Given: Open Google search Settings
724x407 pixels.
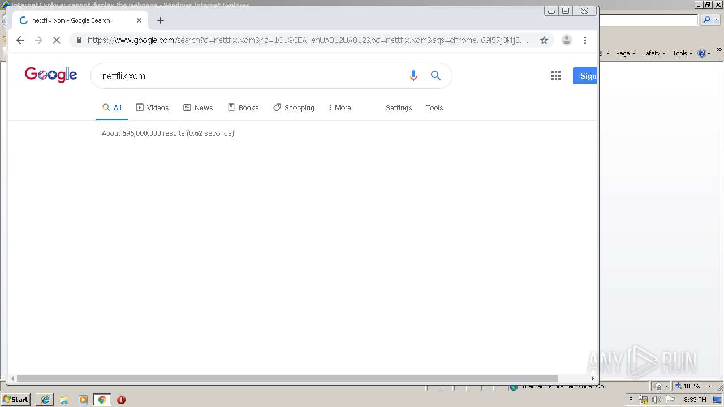Looking at the screenshot, I should pos(399,107).
